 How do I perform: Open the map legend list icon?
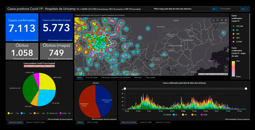pyautogui.click(x=218, y=20)
